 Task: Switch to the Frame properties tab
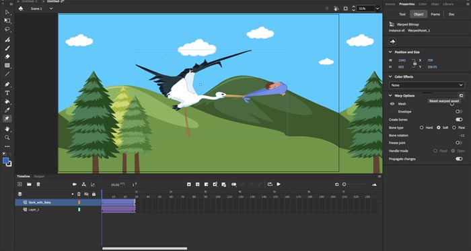coord(435,14)
